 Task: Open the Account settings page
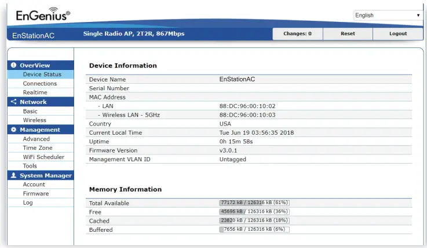(x=41, y=184)
